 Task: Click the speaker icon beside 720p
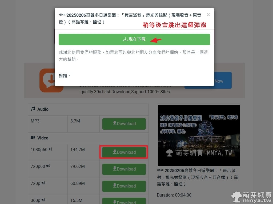(43, 183)
